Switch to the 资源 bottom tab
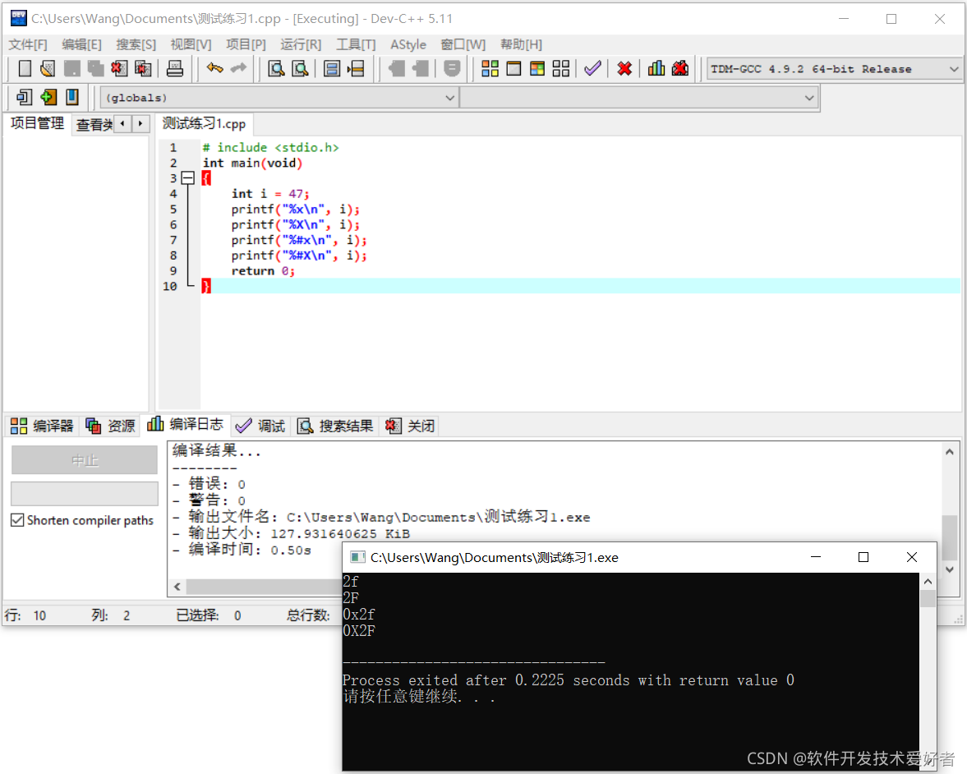Screen dimensions: 967x774 click(x=110, y=426)
